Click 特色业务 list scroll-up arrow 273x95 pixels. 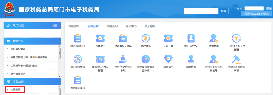point(59,87)
